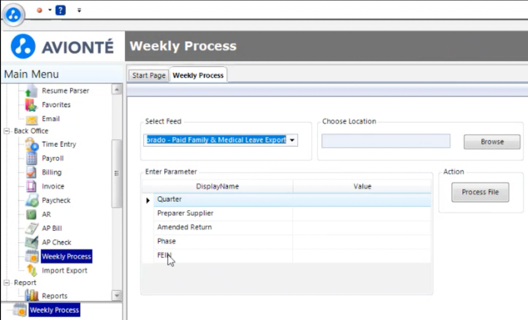Click the Back Office group label

coord(31,131)
